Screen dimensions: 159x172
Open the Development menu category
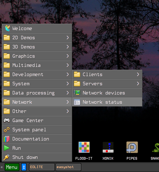click(37, 74)
